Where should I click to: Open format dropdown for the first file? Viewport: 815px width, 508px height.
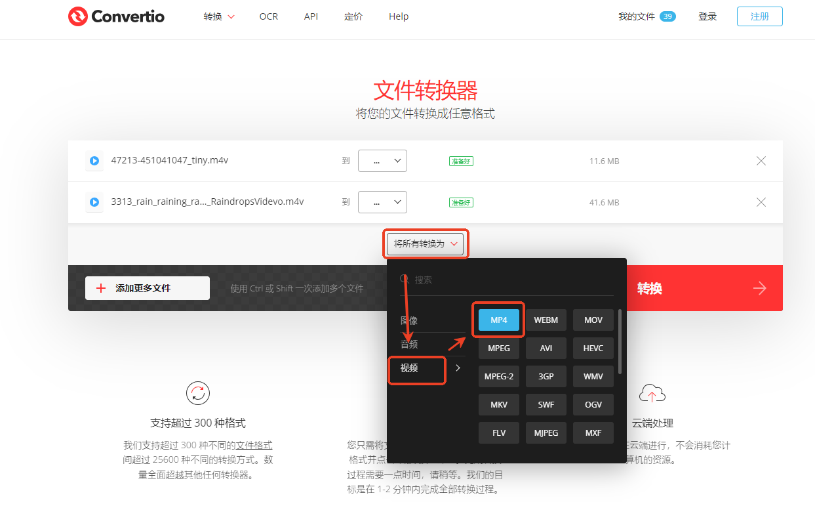click(x=382, y=160)
